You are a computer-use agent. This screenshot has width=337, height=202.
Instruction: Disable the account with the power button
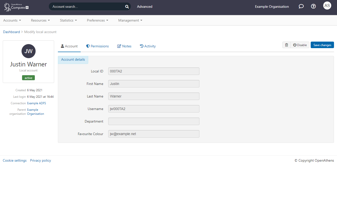300,45
